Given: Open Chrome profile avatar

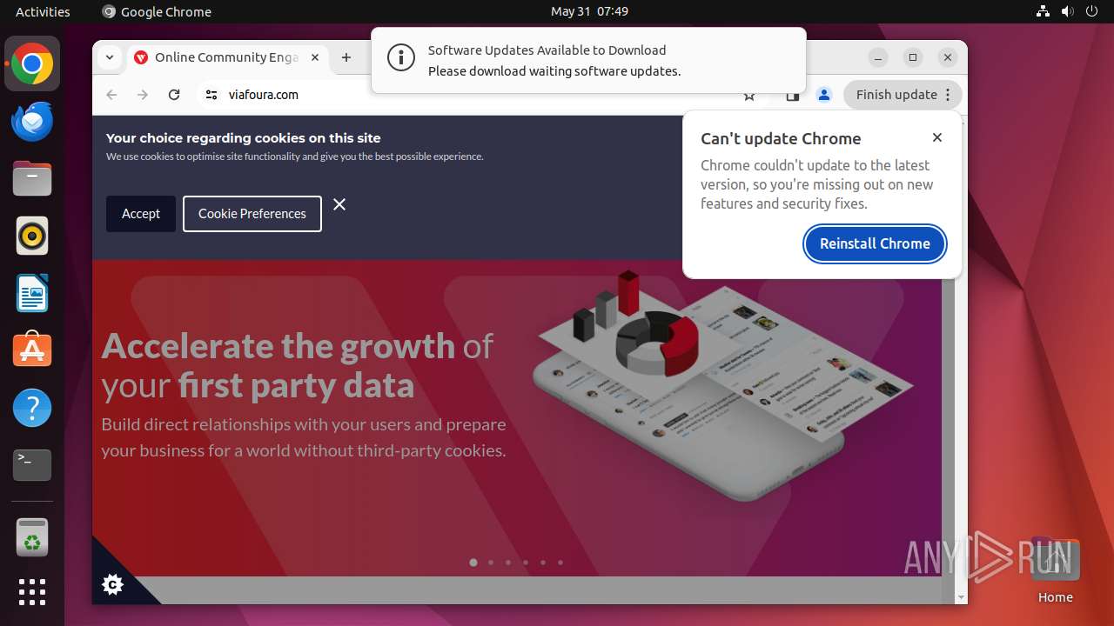Looking at the screenshot, I should 824,95.
